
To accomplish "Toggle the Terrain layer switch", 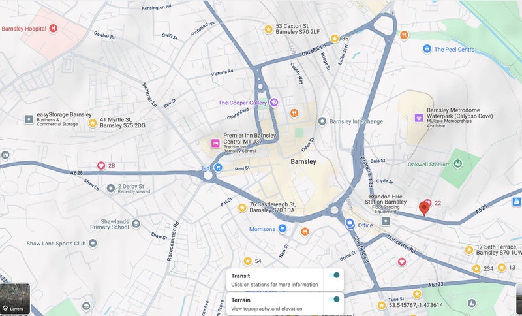I will click(333, 299).
